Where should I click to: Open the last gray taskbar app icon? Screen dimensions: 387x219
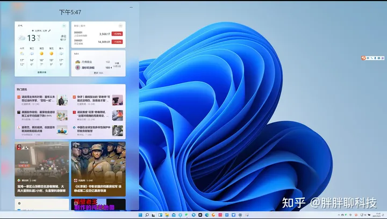click(247, 215)
